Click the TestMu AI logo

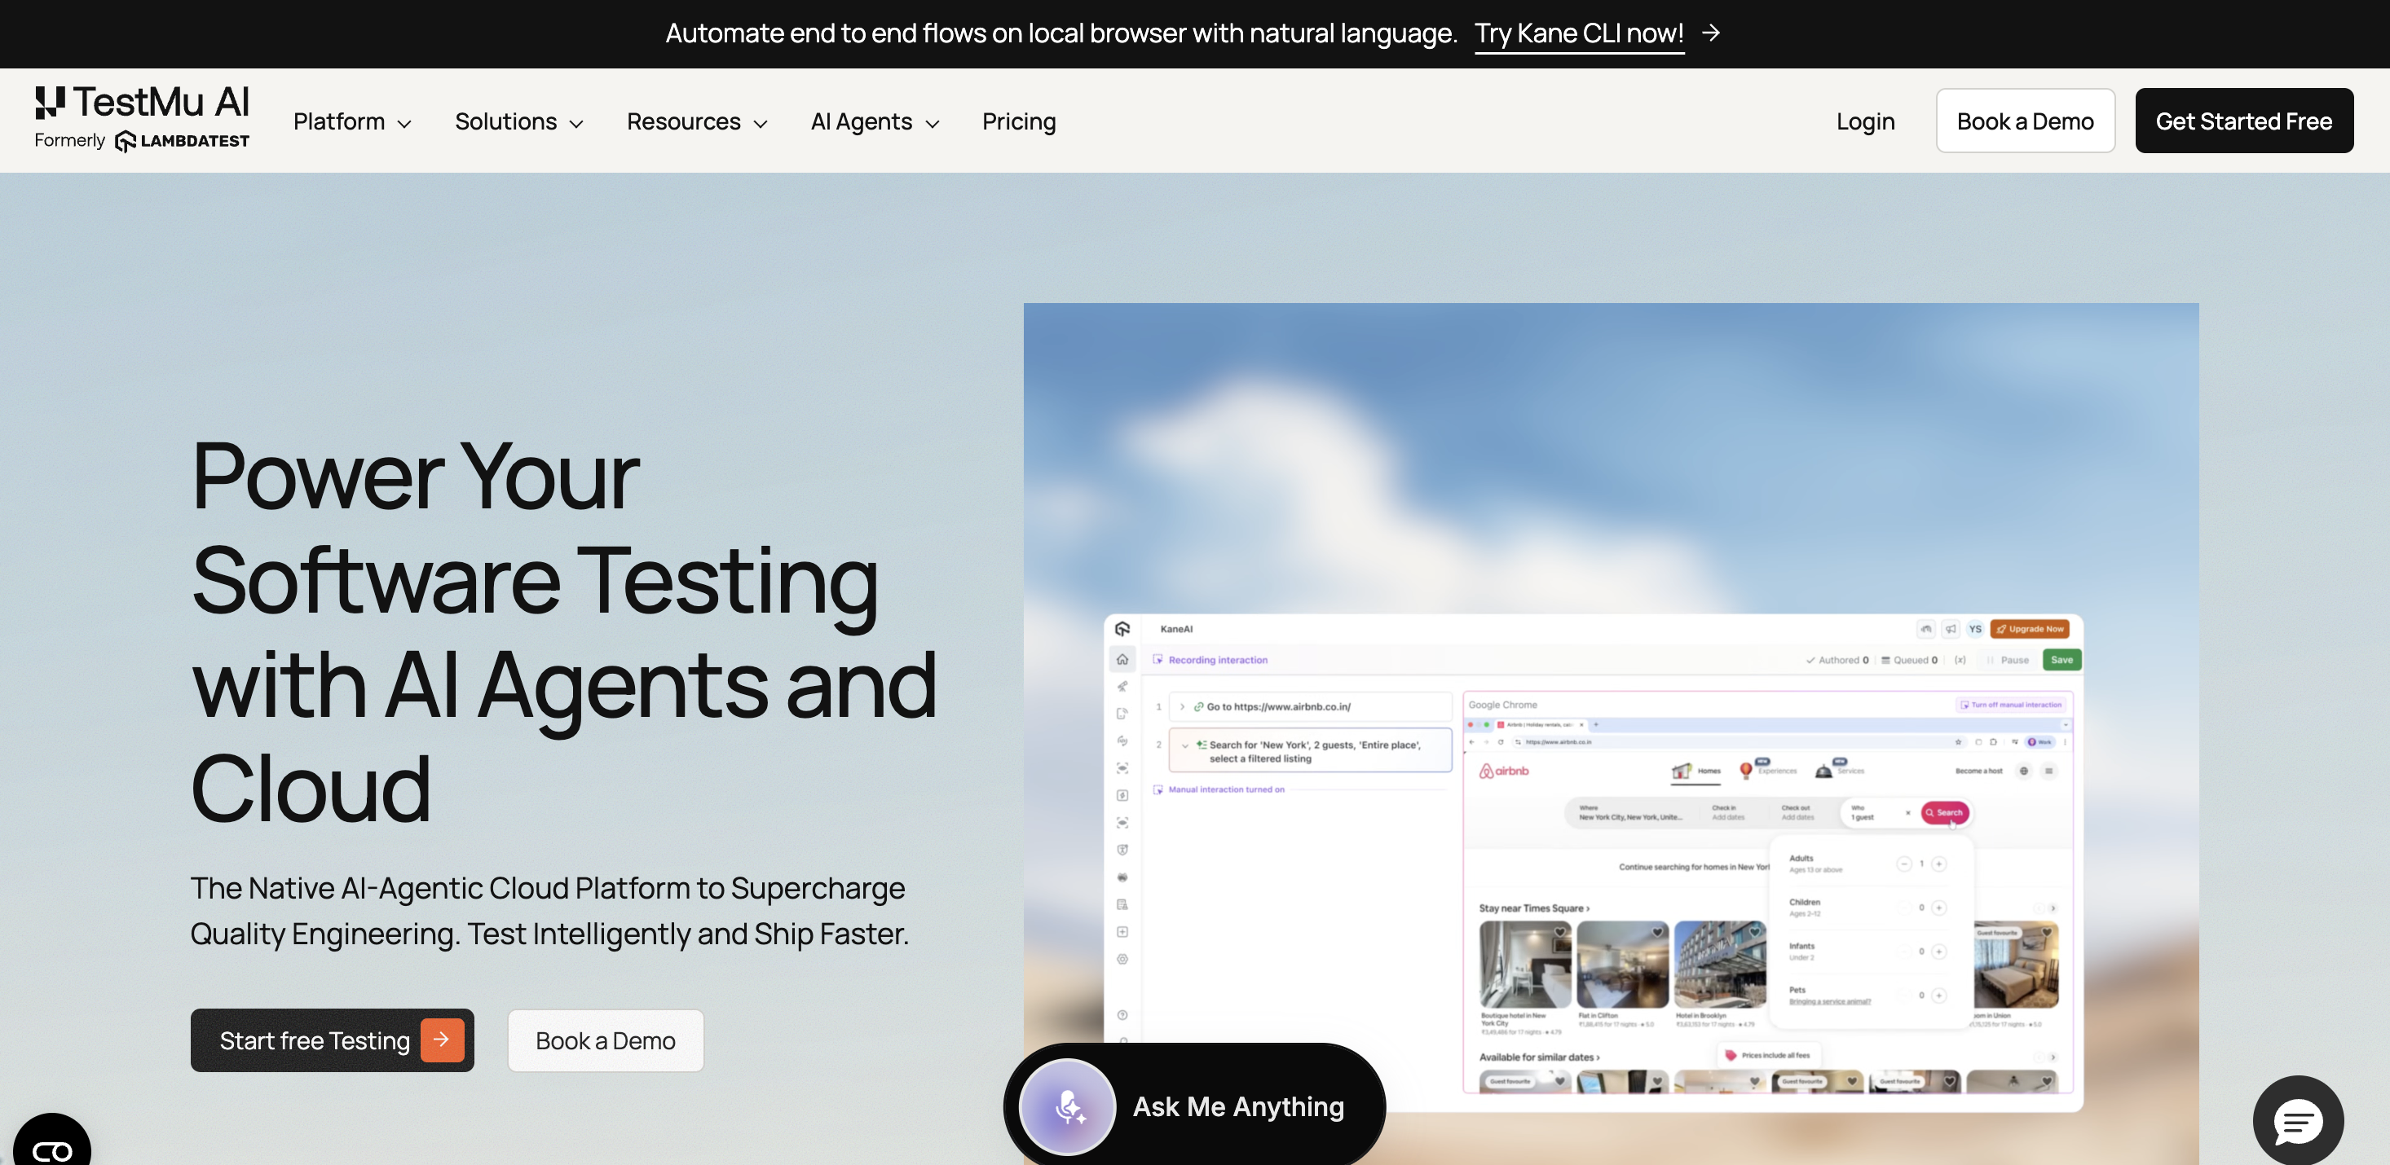[x=142, y=102]
